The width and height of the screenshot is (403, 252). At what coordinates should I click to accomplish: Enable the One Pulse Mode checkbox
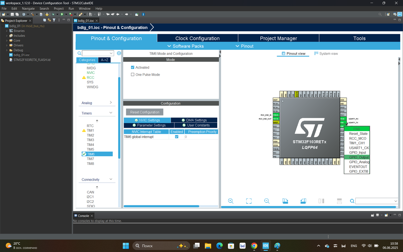click(133, 75)
